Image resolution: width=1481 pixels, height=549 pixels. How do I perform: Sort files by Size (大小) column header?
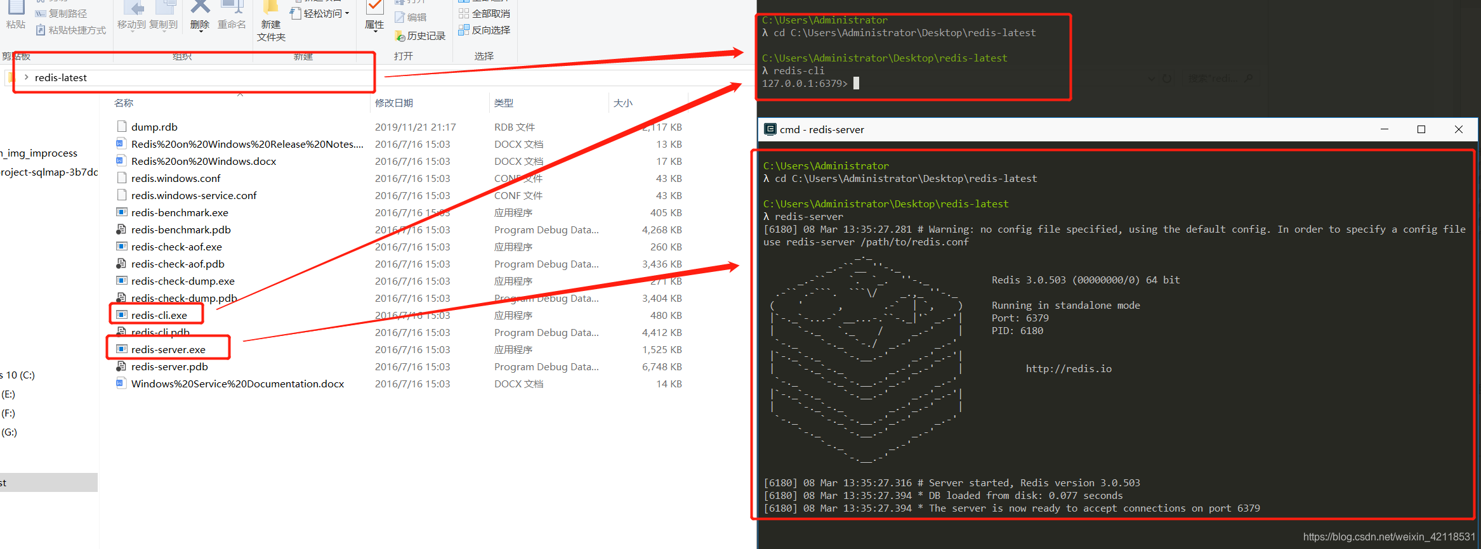623,103
